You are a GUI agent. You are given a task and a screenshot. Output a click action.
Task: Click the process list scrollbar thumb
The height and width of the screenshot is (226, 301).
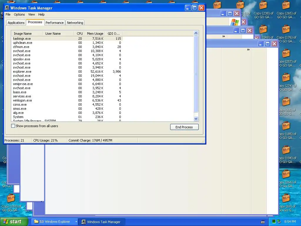pos(196,74)
